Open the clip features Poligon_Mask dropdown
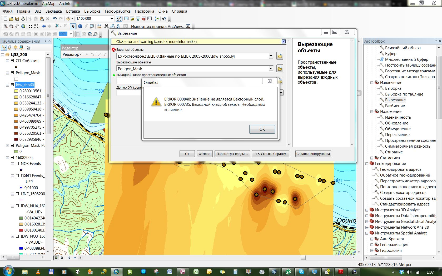 point(271,69)
